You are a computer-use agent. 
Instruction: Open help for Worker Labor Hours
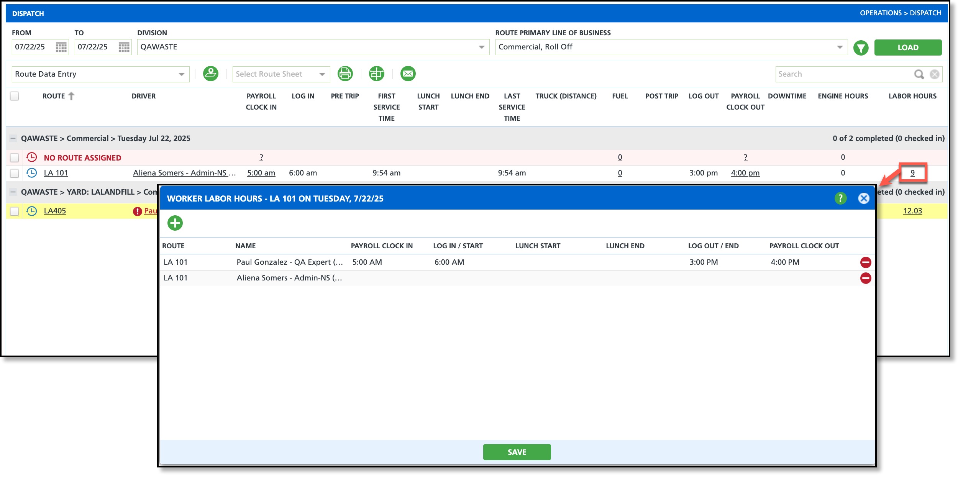click(840, 198)
